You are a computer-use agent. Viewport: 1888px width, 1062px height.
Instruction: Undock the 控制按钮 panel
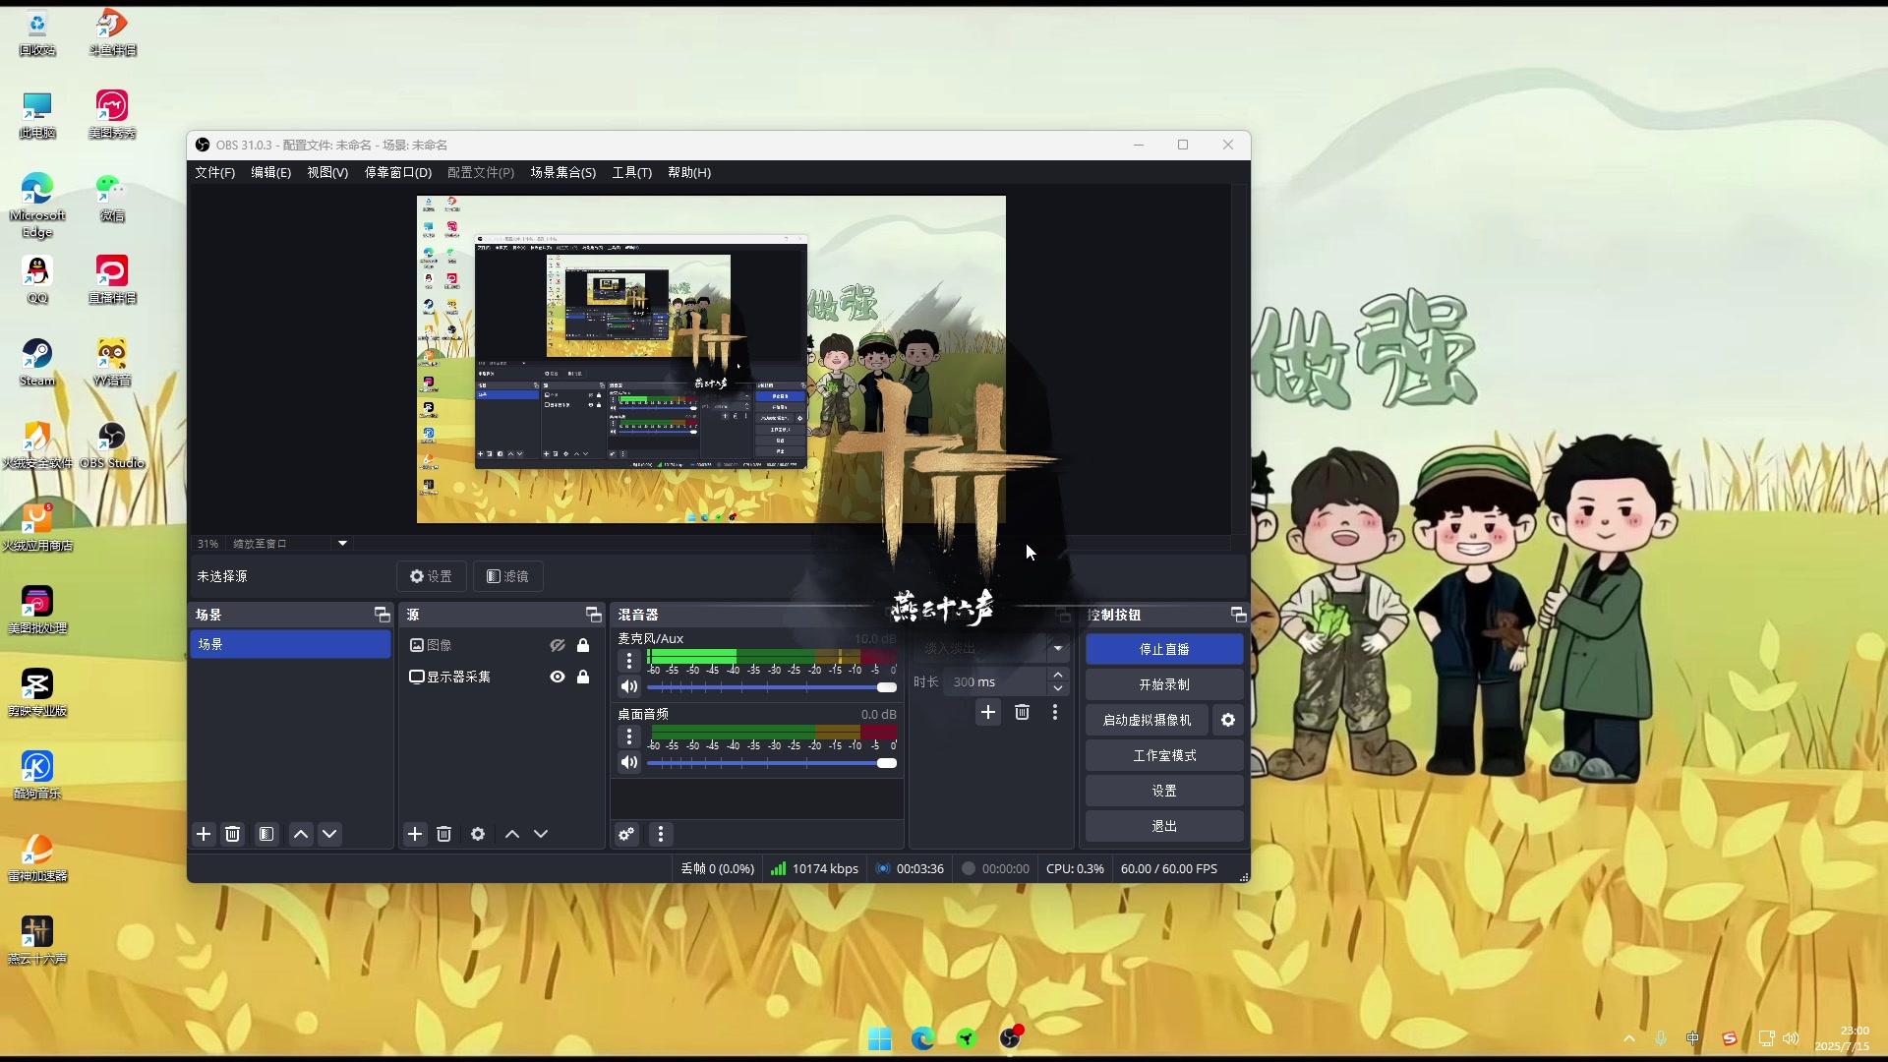click(x=1239, y=615)
